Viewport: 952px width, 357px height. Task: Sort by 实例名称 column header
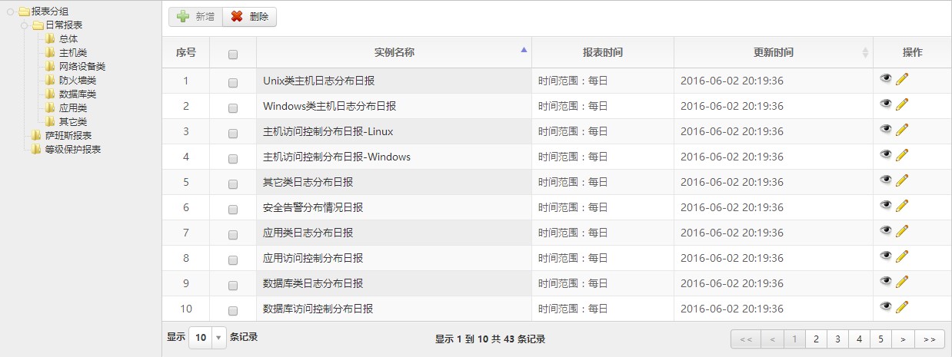point(394,53)
